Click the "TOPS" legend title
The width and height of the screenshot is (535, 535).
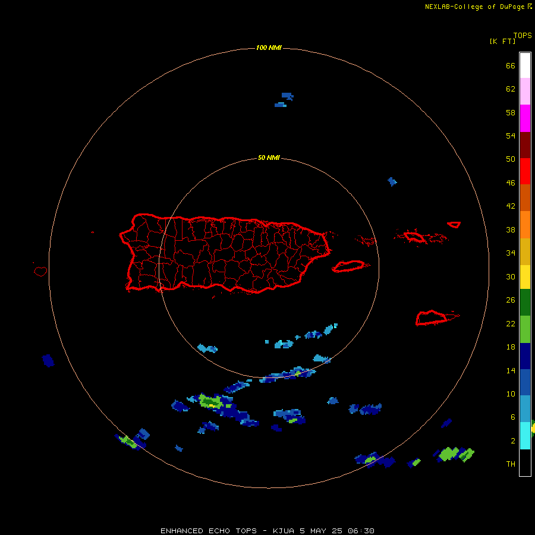[523, 35]
